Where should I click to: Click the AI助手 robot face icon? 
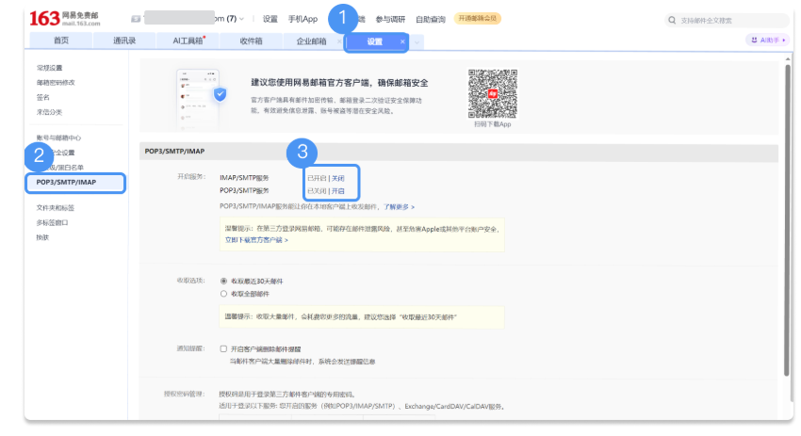click(754, 40)
